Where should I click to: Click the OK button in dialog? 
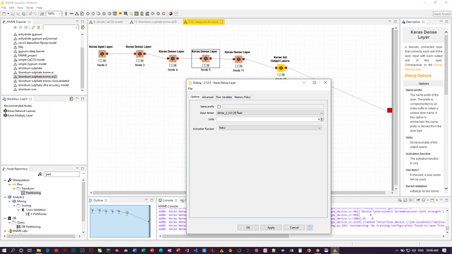(248, 228)
